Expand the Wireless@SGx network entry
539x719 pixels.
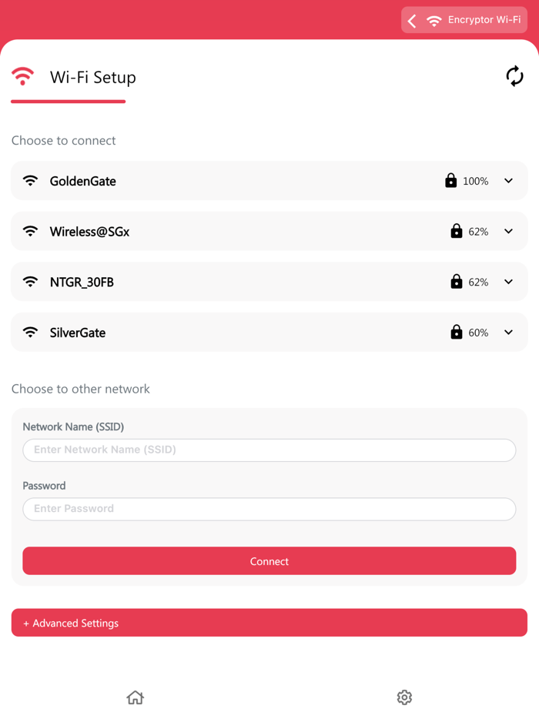(x=508, y=231)
